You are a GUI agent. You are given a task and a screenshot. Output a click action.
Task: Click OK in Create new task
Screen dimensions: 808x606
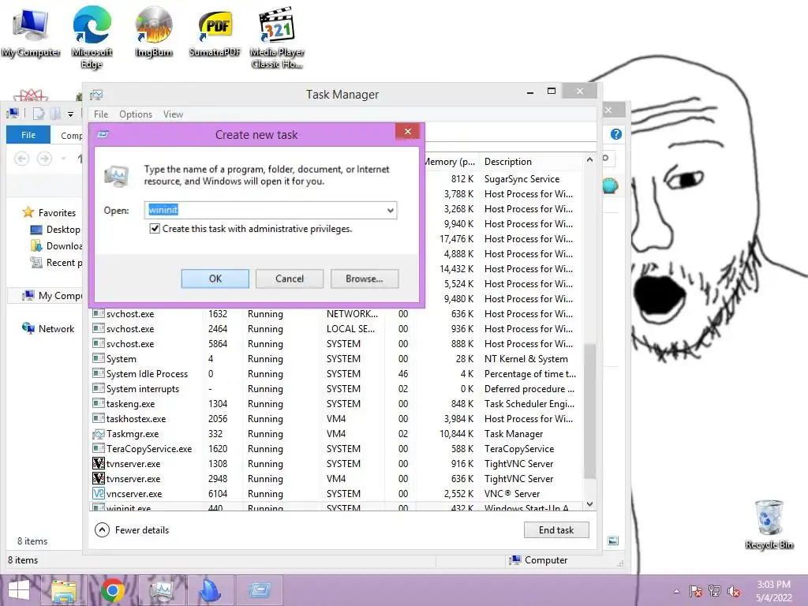point(215,279)
